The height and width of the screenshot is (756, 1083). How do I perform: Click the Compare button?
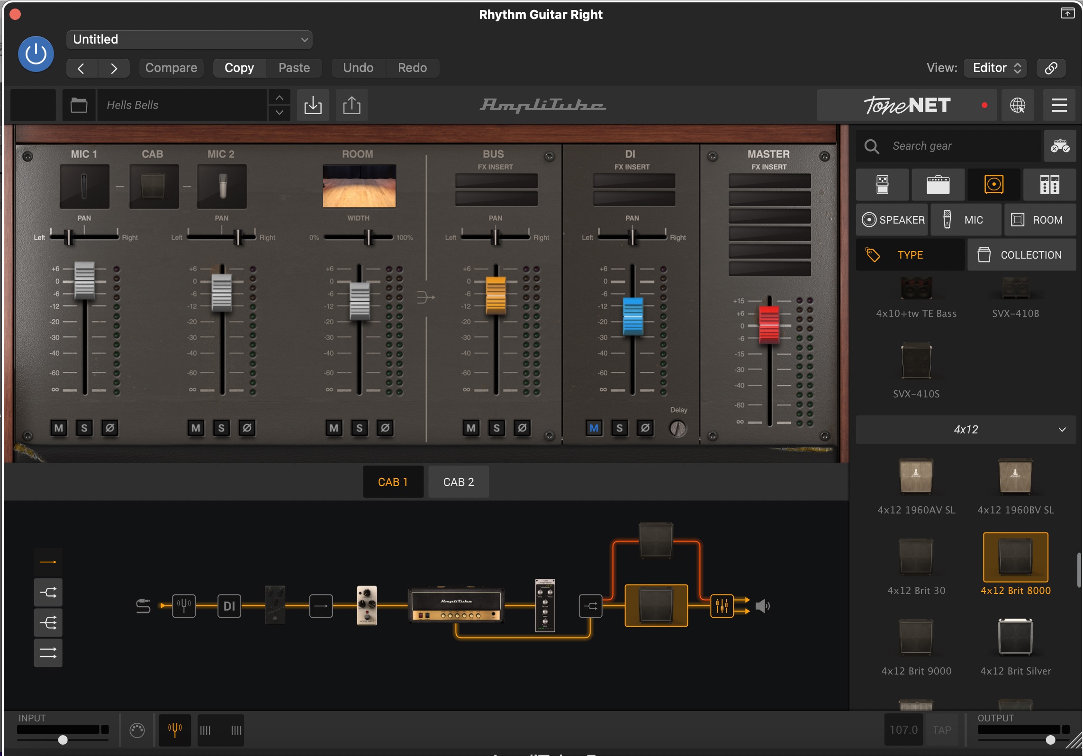click(x=171, y=68)
